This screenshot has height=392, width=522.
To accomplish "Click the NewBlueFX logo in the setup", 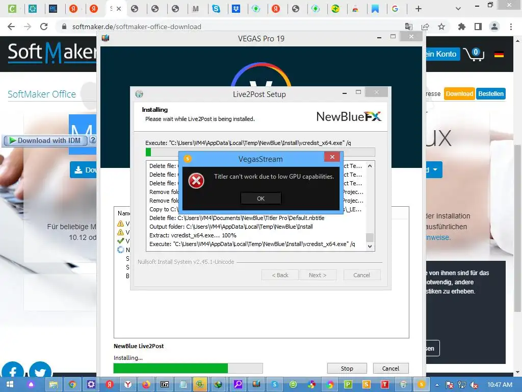I will coord(349,116).
